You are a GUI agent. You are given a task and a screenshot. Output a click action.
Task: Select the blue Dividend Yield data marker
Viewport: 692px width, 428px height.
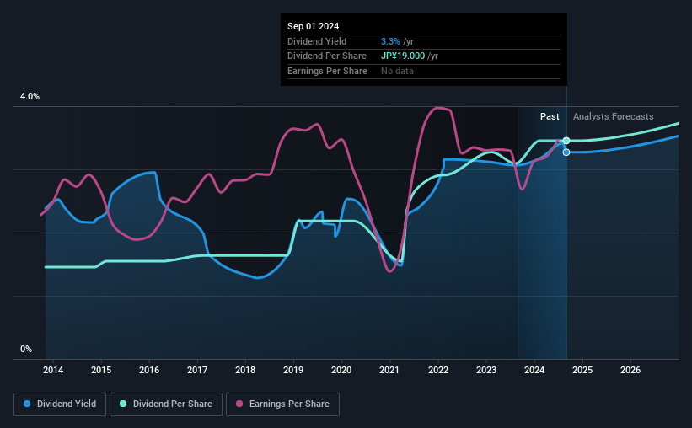pos(566,152)
